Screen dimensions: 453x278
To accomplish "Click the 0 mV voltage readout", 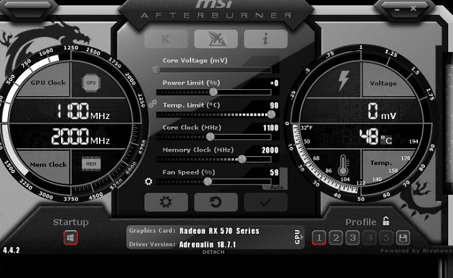I will [x=382, y=112].
